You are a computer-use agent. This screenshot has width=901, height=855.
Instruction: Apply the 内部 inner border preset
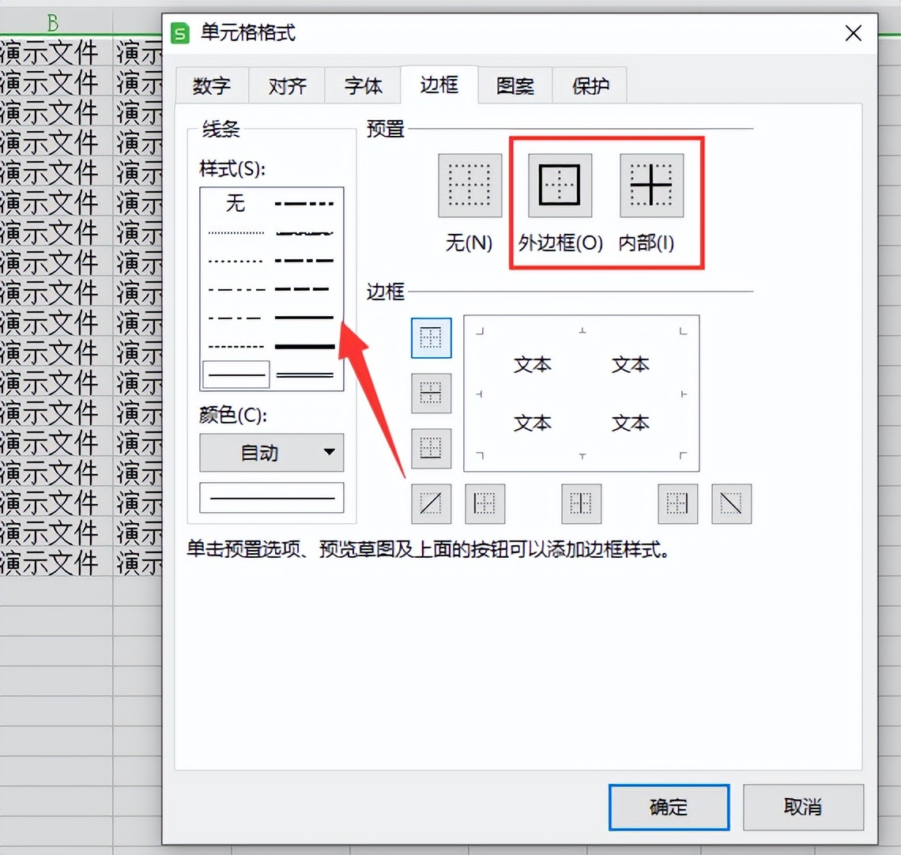650,186
